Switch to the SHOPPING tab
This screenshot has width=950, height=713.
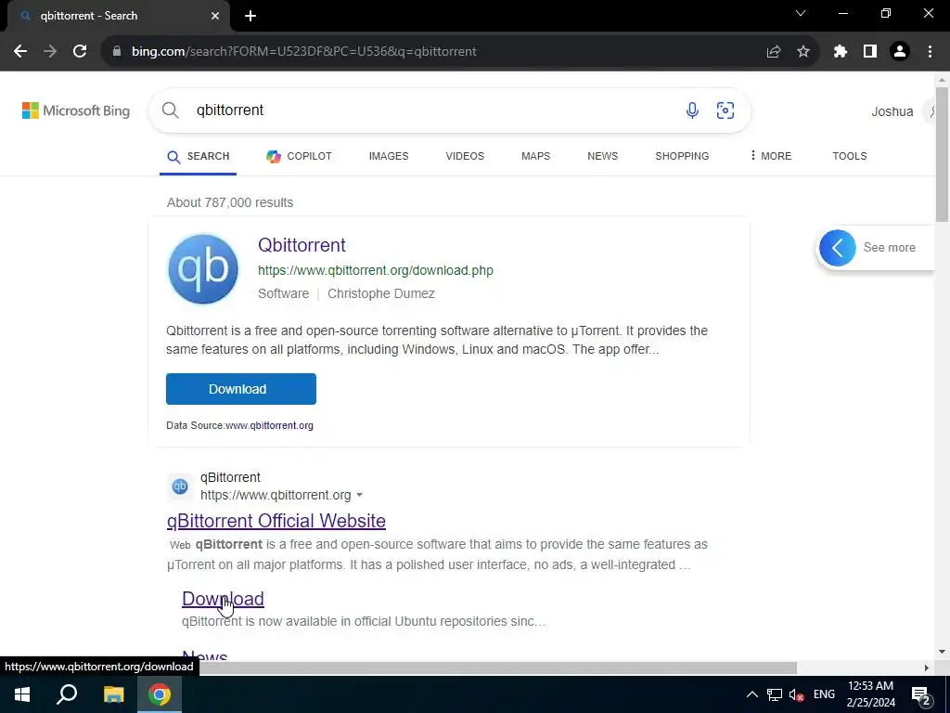tap(682, 156)
